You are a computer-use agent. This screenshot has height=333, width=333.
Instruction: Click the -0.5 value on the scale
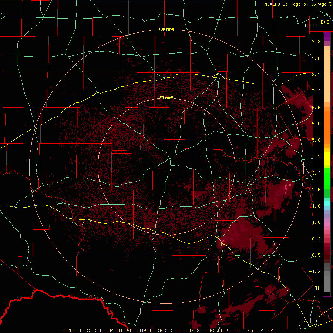(315, 255)
